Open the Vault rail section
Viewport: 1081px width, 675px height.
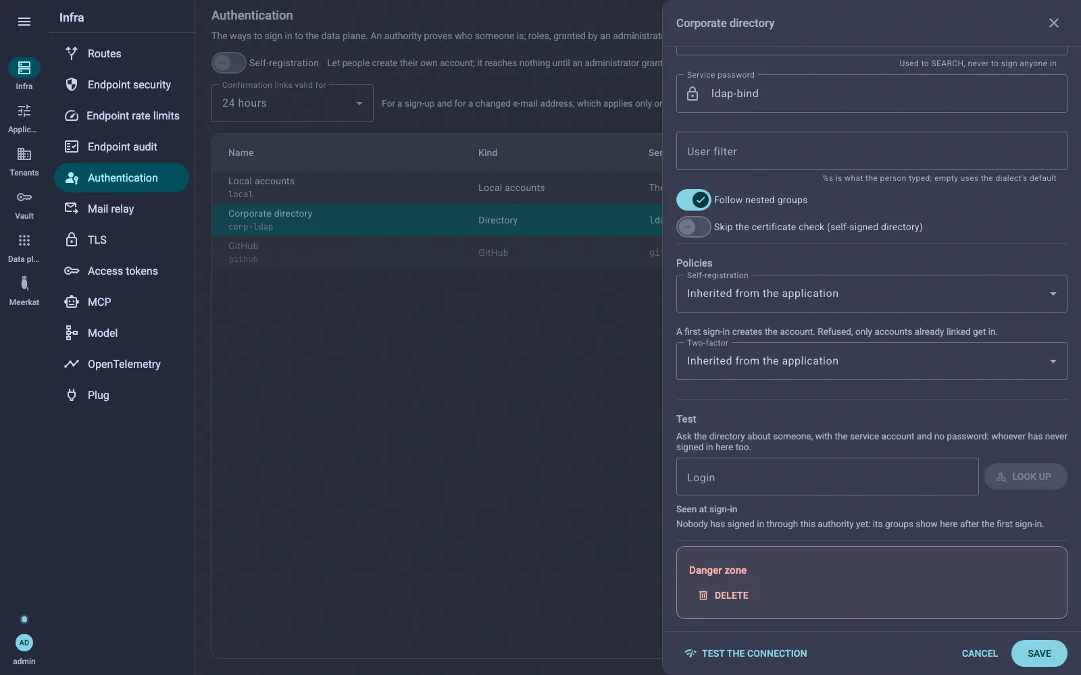coord(24,204)
